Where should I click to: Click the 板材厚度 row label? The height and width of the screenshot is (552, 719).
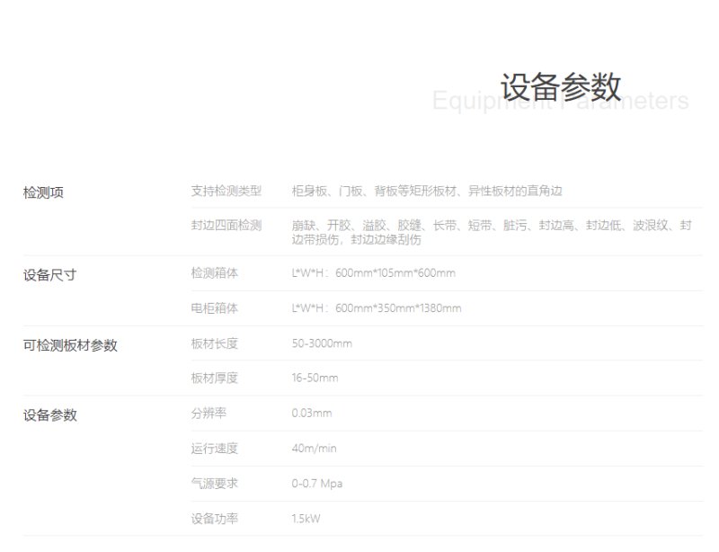click(214, 378)
